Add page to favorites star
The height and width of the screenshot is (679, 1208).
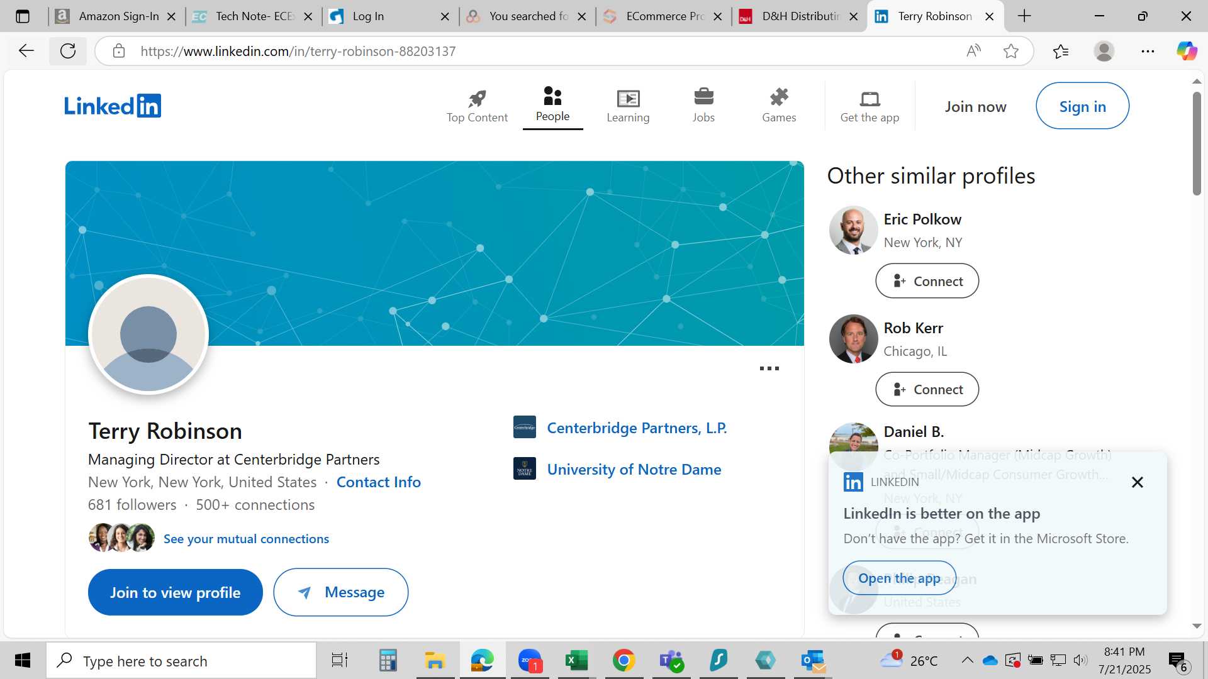click(x=1010, y=51)
